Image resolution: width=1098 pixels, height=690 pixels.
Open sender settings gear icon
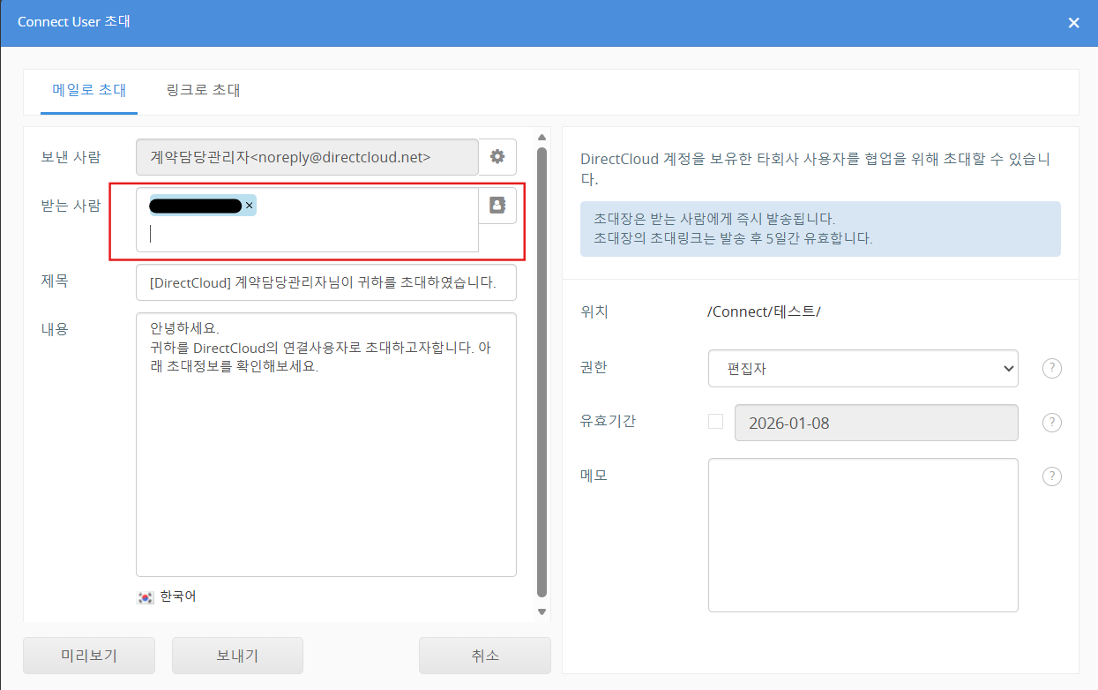(x=497, y=157)
